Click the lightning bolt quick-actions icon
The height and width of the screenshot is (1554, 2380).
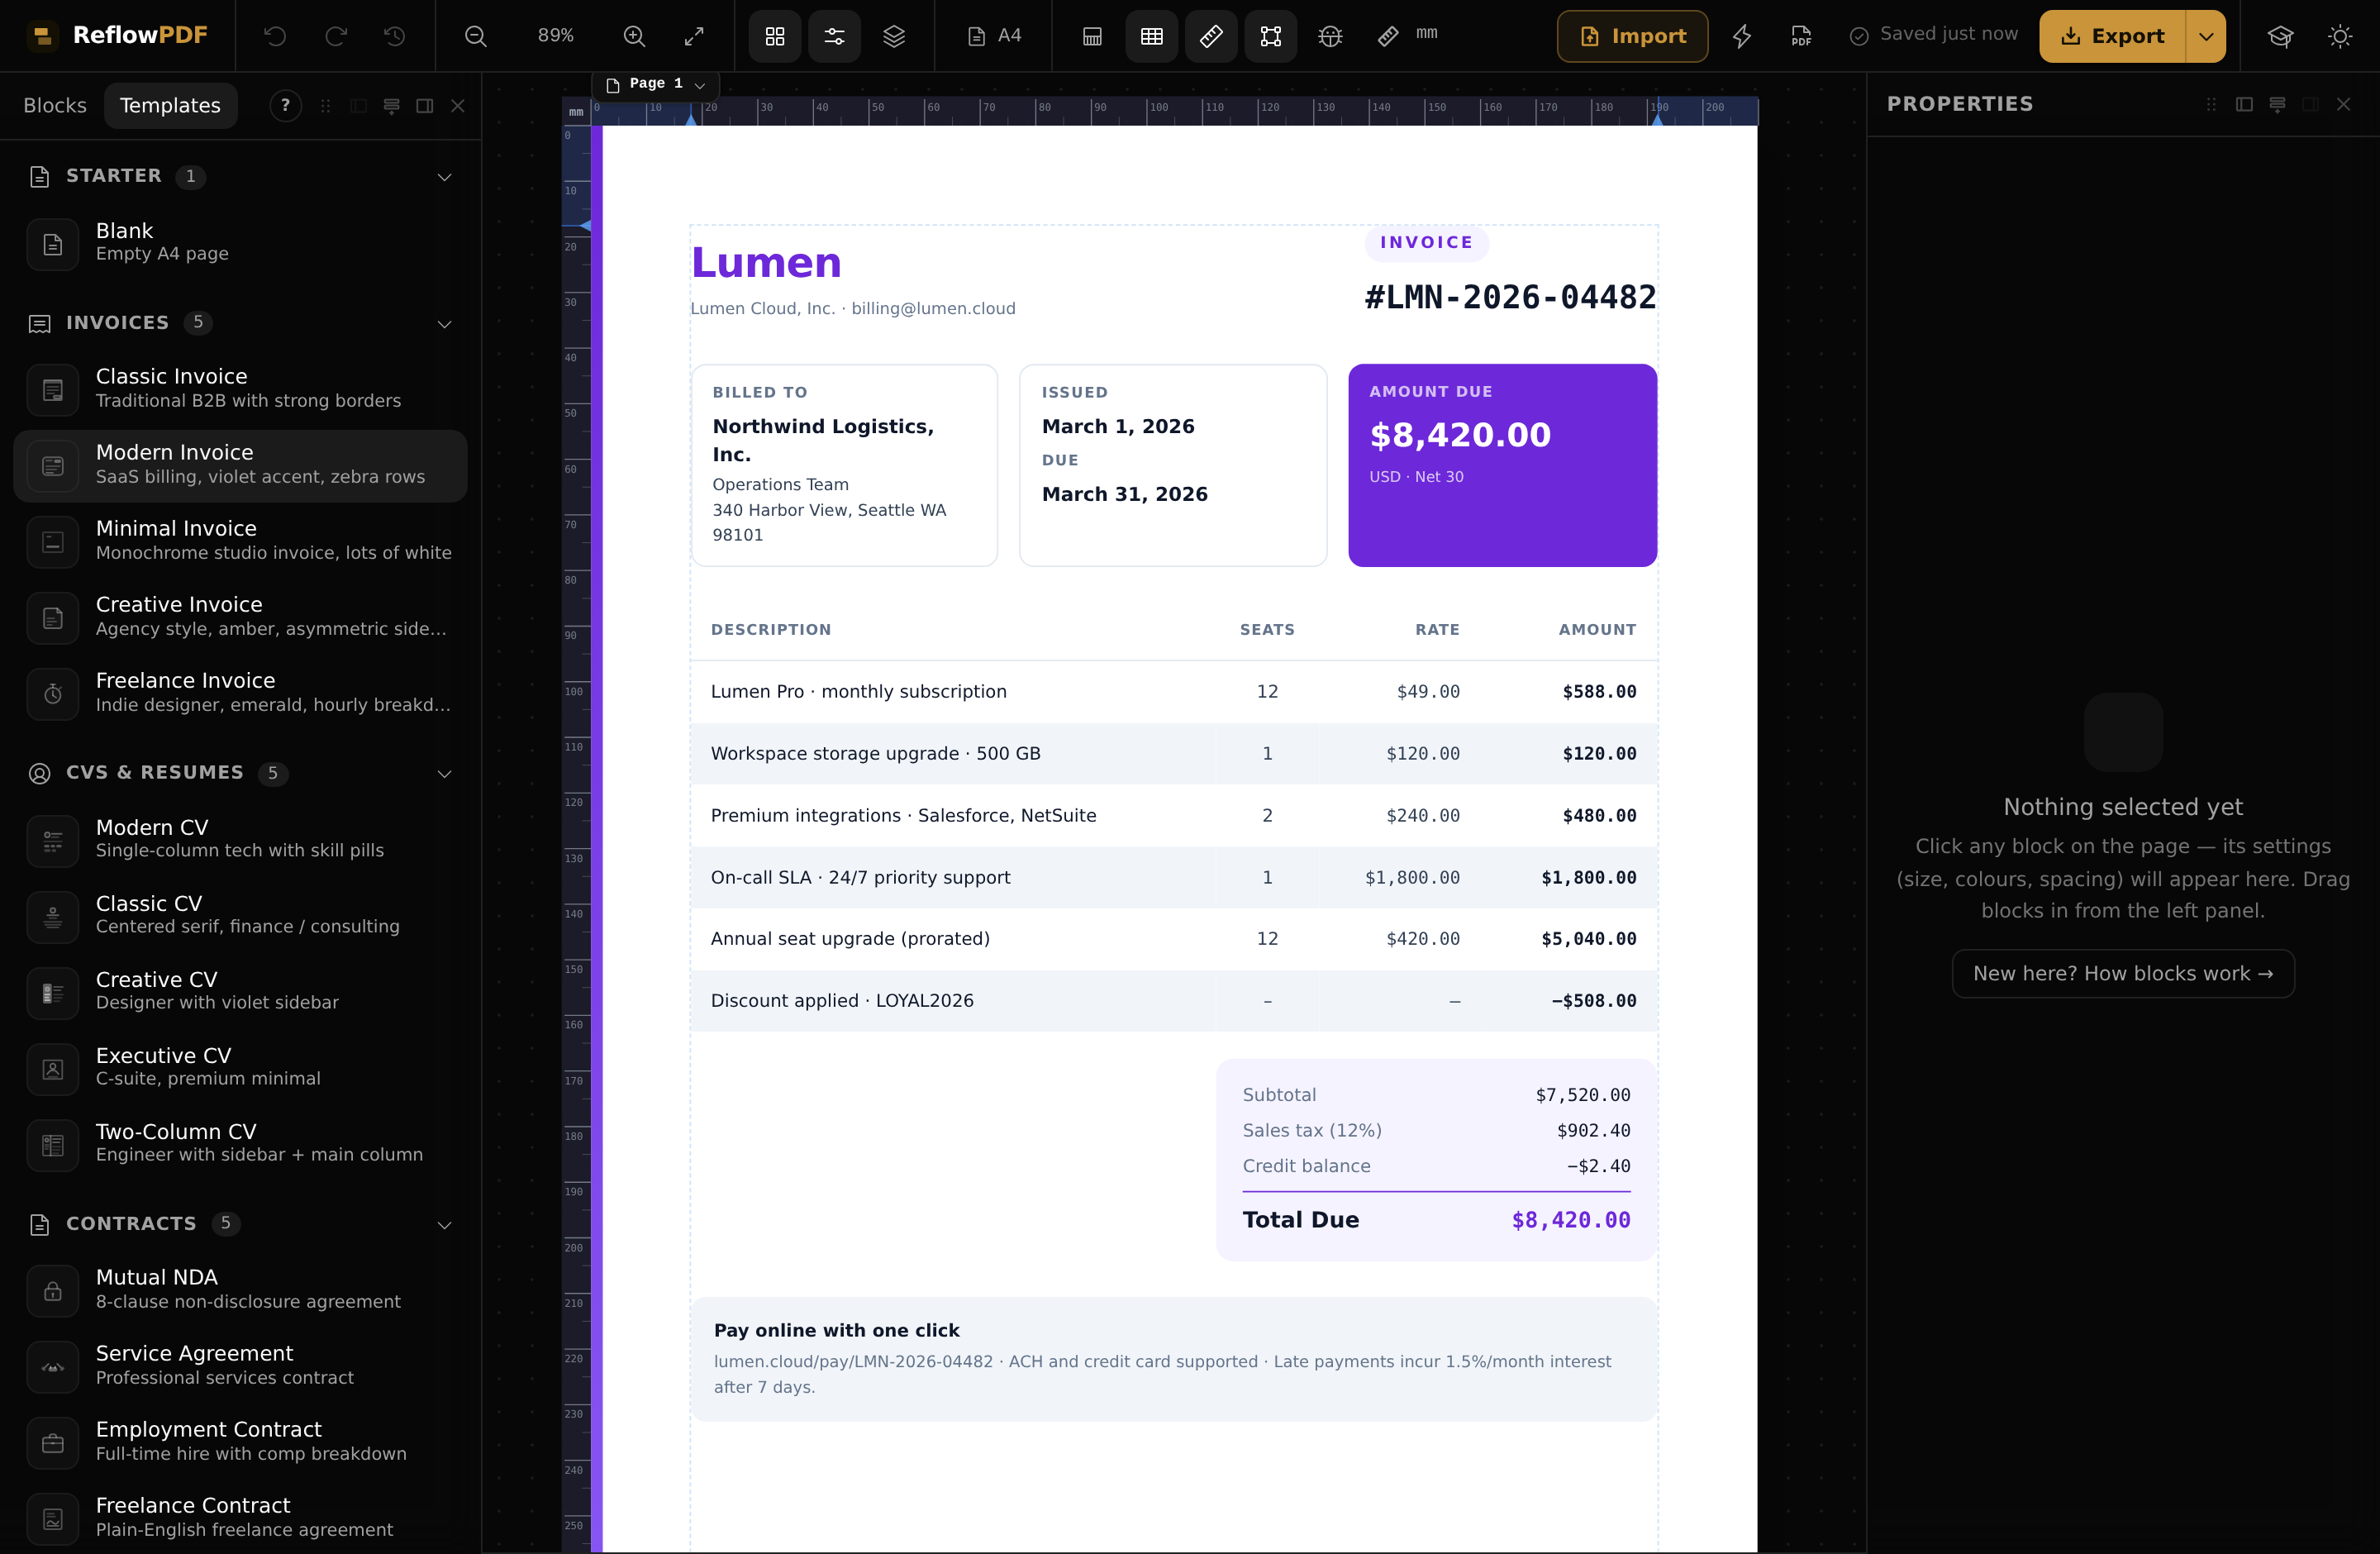point(1742,36)
